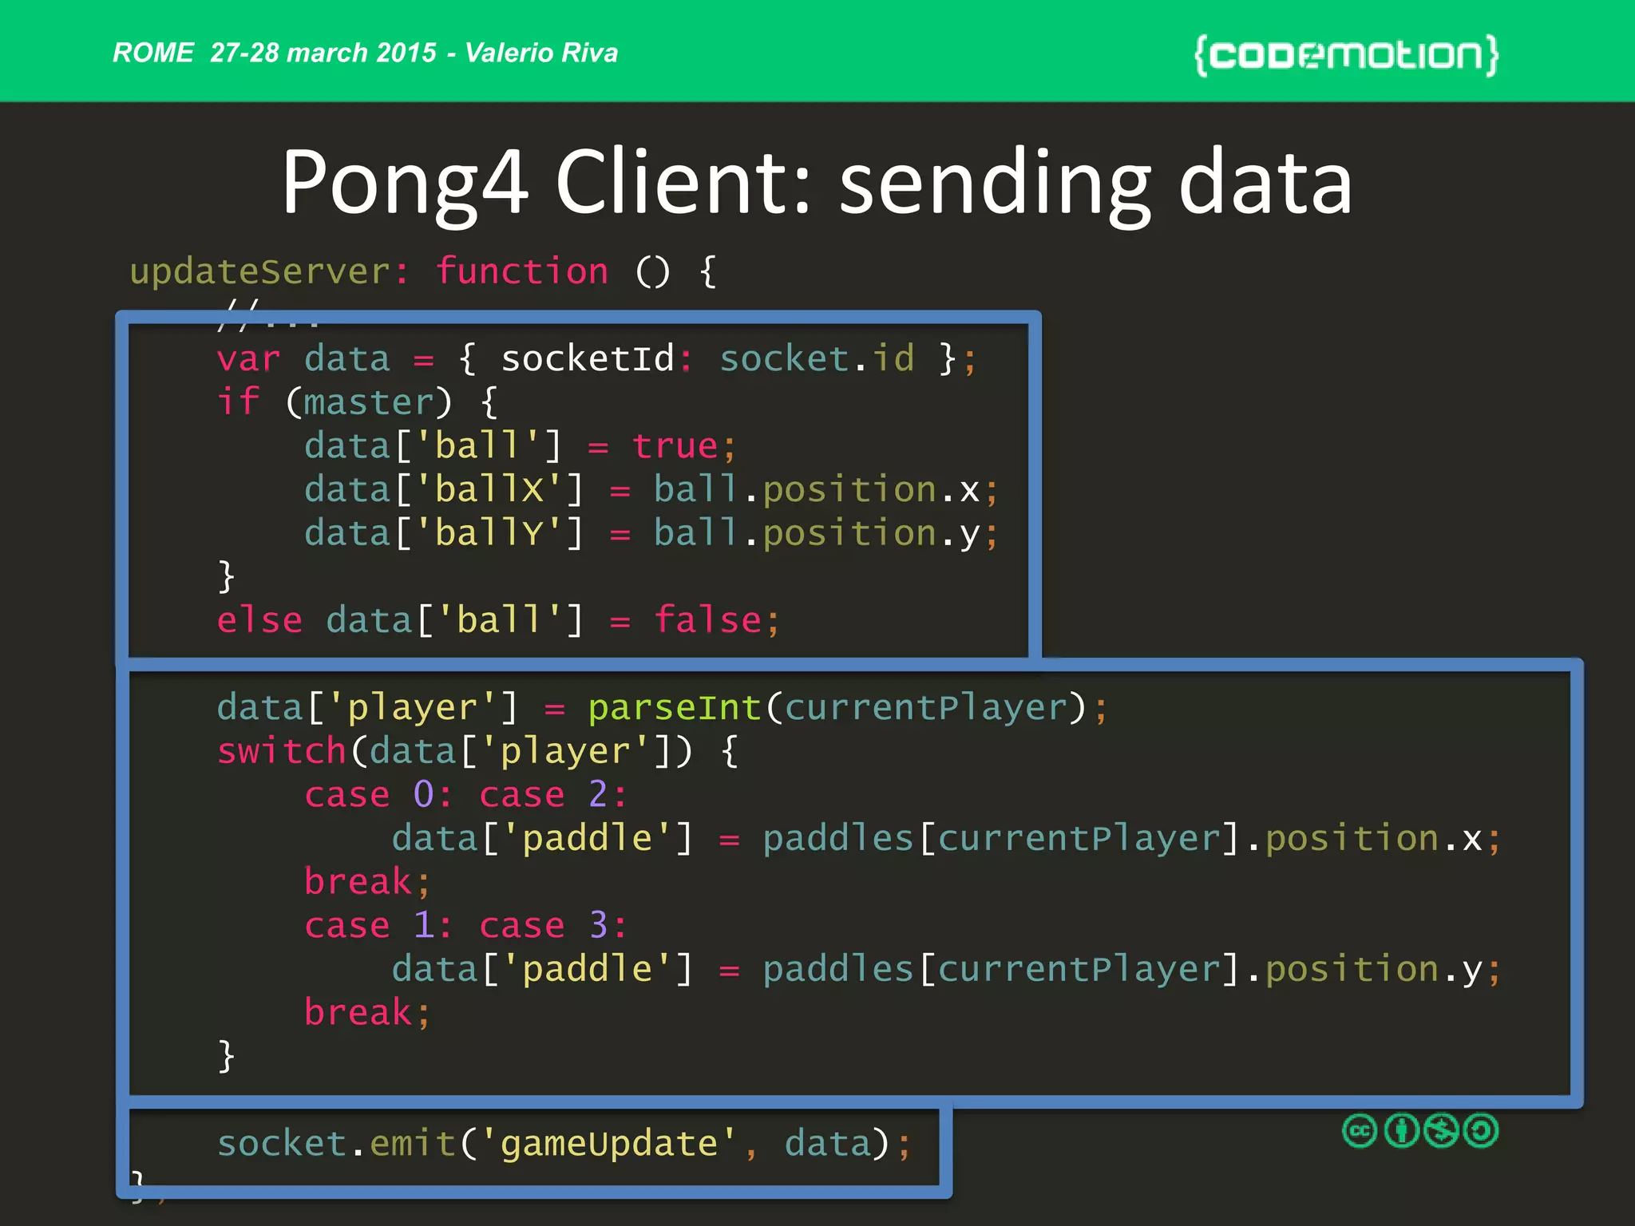Screen dimensions: 1635x1226
Task: Click the line 'var data = { socketId: socket.id };'
Action: [x=596, y=358]
